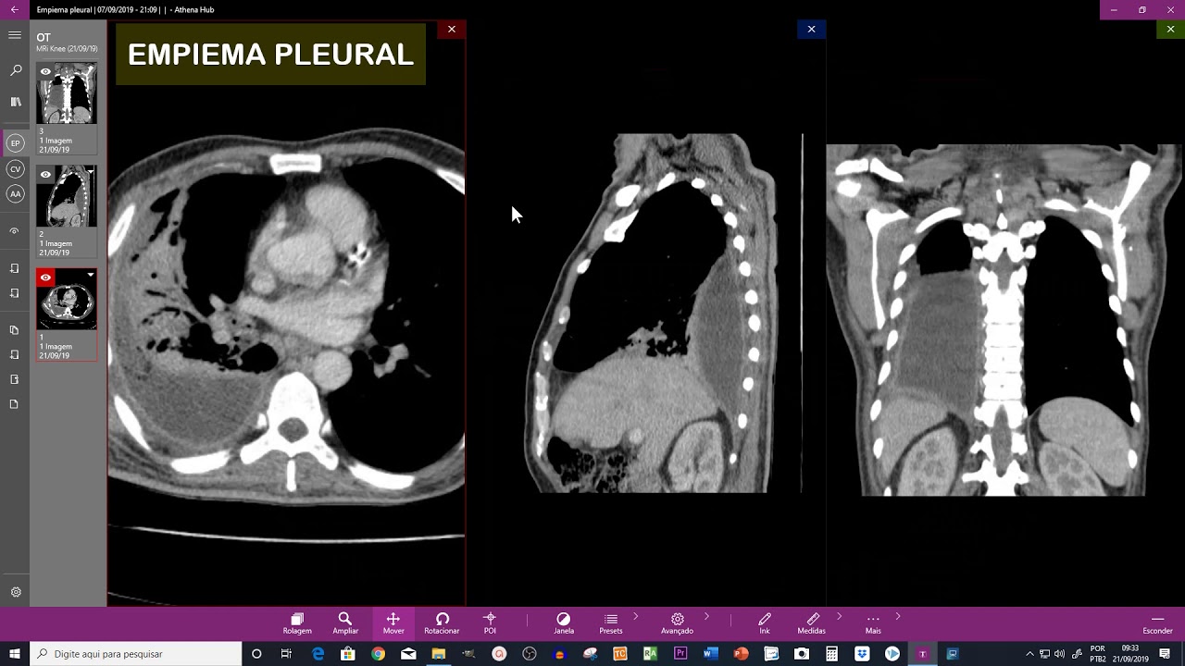
Task: Close the sagittal viewport with blue X
Action: pyautogui.click(x=811, y=30)
